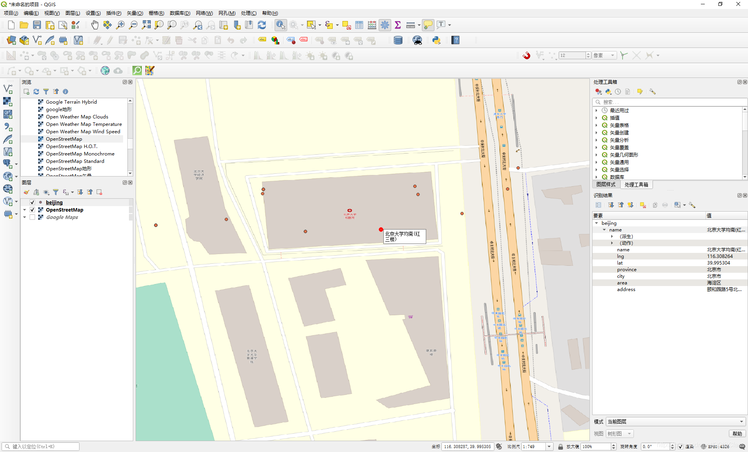Collapse the beijing identify result node
This screenshot has height=452, width=748.
tap(596, 223)
